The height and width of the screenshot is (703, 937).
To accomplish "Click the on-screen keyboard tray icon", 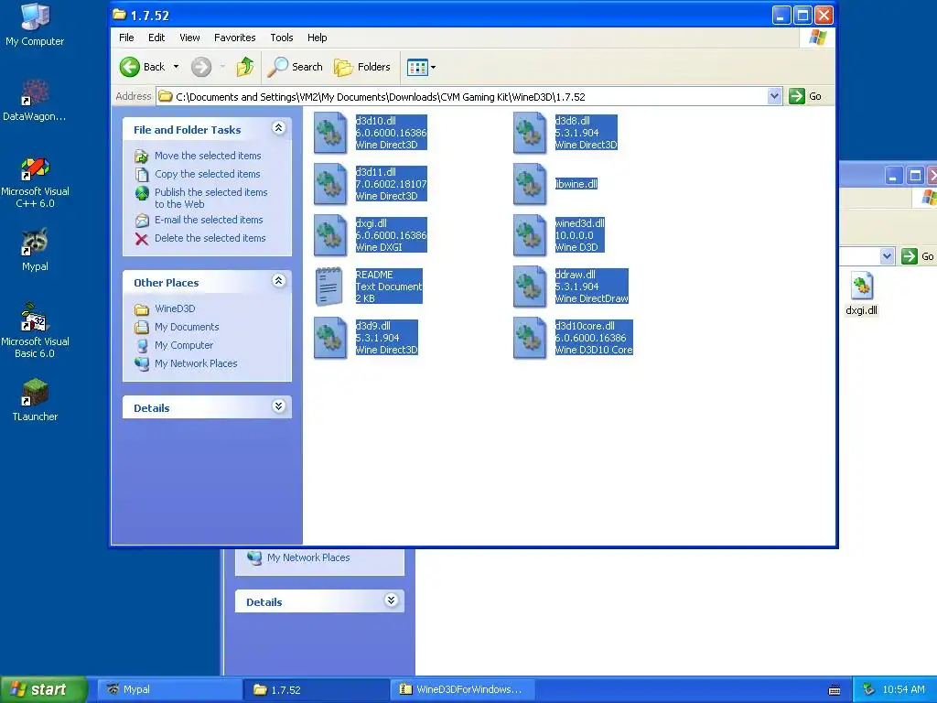I will (x=835, y=690).
